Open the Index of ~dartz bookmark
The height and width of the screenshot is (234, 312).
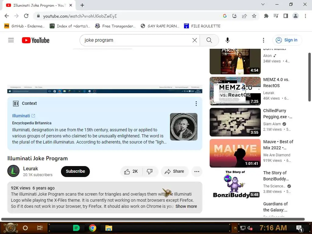pyautogui.click(x=70, y=26)
